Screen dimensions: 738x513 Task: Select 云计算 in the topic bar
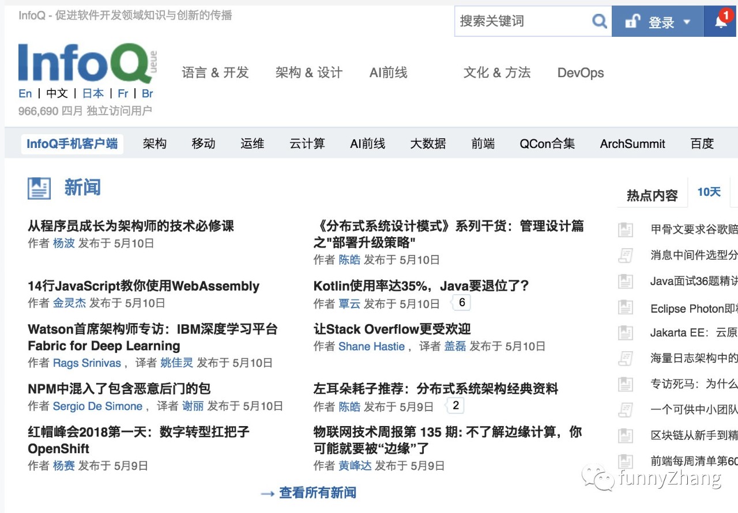pos(307,143)
